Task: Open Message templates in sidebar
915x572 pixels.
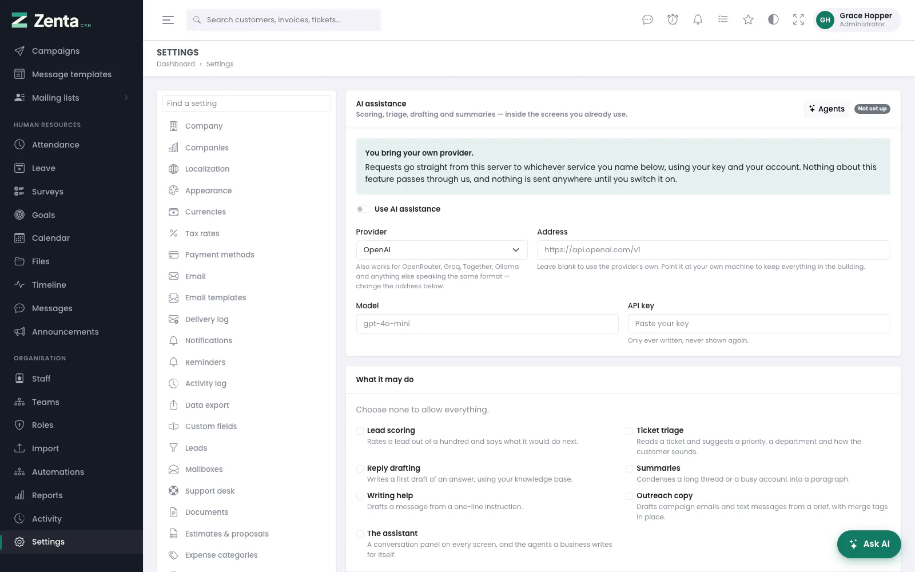Action: [x=71, y=74]
